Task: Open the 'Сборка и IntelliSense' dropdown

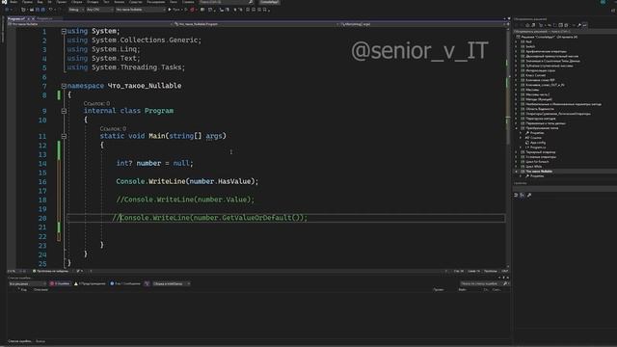Action: (172, 283)
